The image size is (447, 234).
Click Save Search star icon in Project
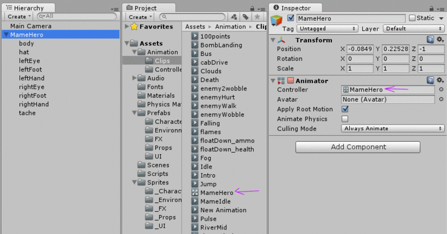[257, 17]
